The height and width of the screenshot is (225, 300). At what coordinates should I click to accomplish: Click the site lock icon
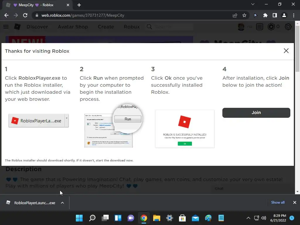click(x=37, y=15)
